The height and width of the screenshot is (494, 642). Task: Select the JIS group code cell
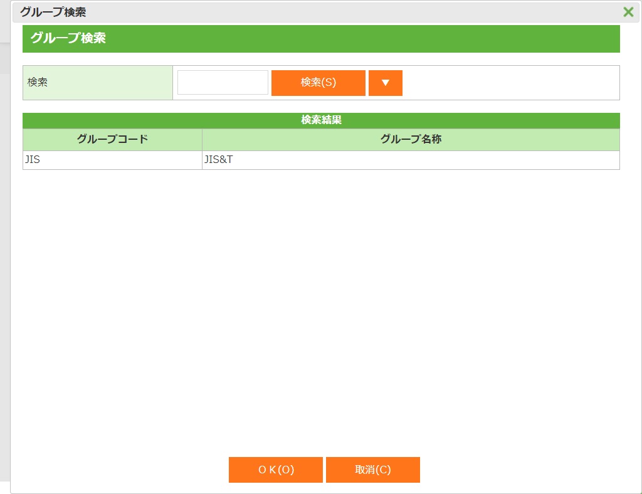pyautogui.click(x=112, y=160)
